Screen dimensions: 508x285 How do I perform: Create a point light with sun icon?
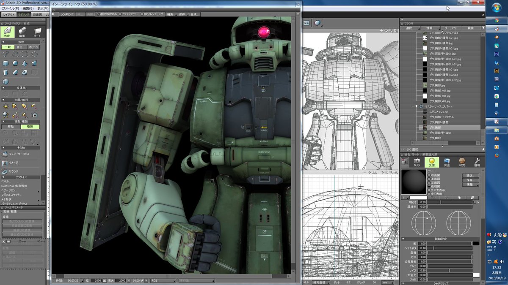coord(6,106)
